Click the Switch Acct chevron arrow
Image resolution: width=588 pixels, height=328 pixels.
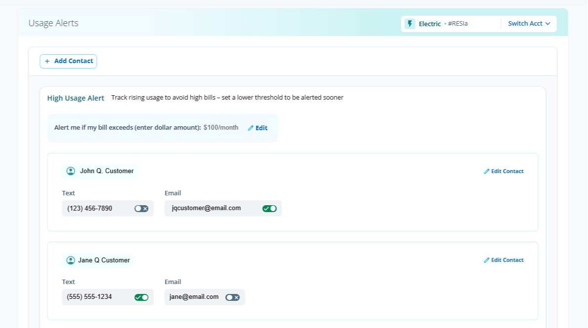[548, 24]
